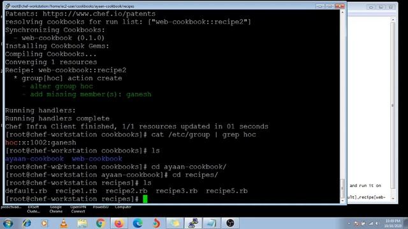This screenshot has height=229, width=408.
Task: Open the Sticky Notes taskbar item
Action: coord(175,223)
